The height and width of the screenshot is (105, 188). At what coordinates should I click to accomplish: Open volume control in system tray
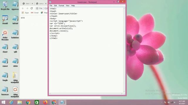tap(175, 102)
